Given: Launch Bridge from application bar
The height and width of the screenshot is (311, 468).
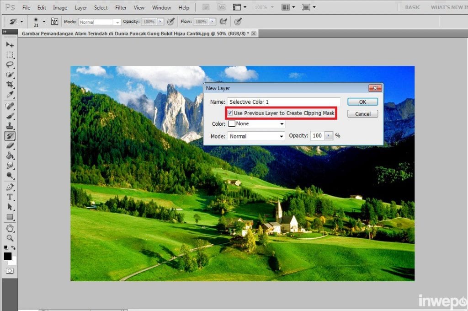Looking at the screenshot, I should (206, 7).
